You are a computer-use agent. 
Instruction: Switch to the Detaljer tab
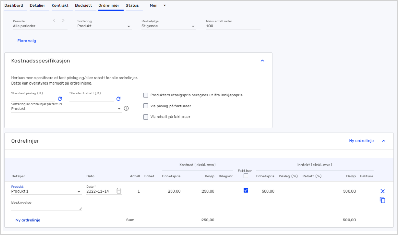[x=37, y=5]
